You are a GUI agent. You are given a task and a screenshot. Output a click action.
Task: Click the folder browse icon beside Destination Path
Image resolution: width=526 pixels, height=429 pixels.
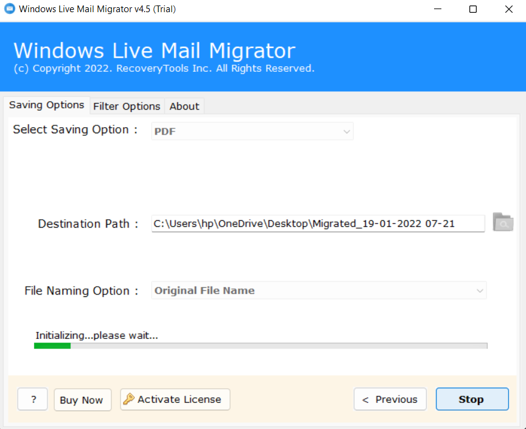tap(502, 222)
